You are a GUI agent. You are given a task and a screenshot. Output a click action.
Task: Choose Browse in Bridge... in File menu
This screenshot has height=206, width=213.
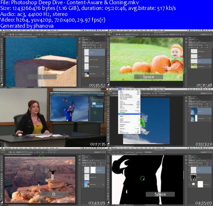[129, 94]
